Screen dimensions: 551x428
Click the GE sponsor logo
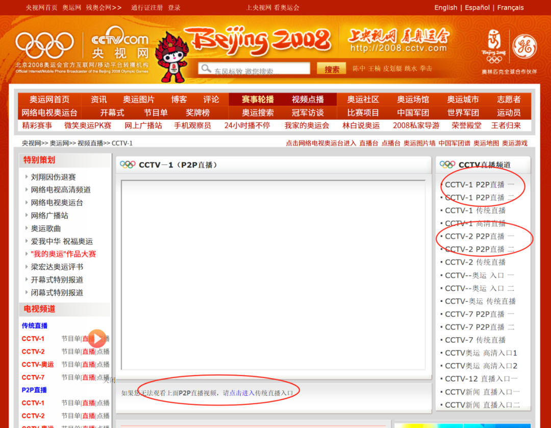click(524, 47)
